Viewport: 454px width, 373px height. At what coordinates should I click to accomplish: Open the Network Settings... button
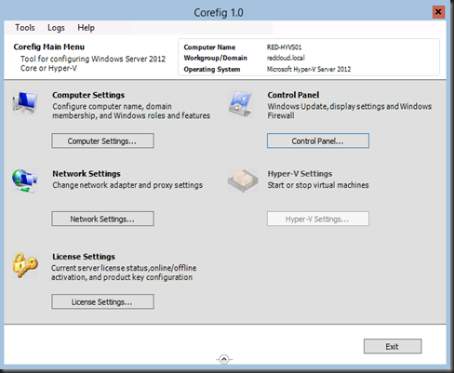[102, 219]
